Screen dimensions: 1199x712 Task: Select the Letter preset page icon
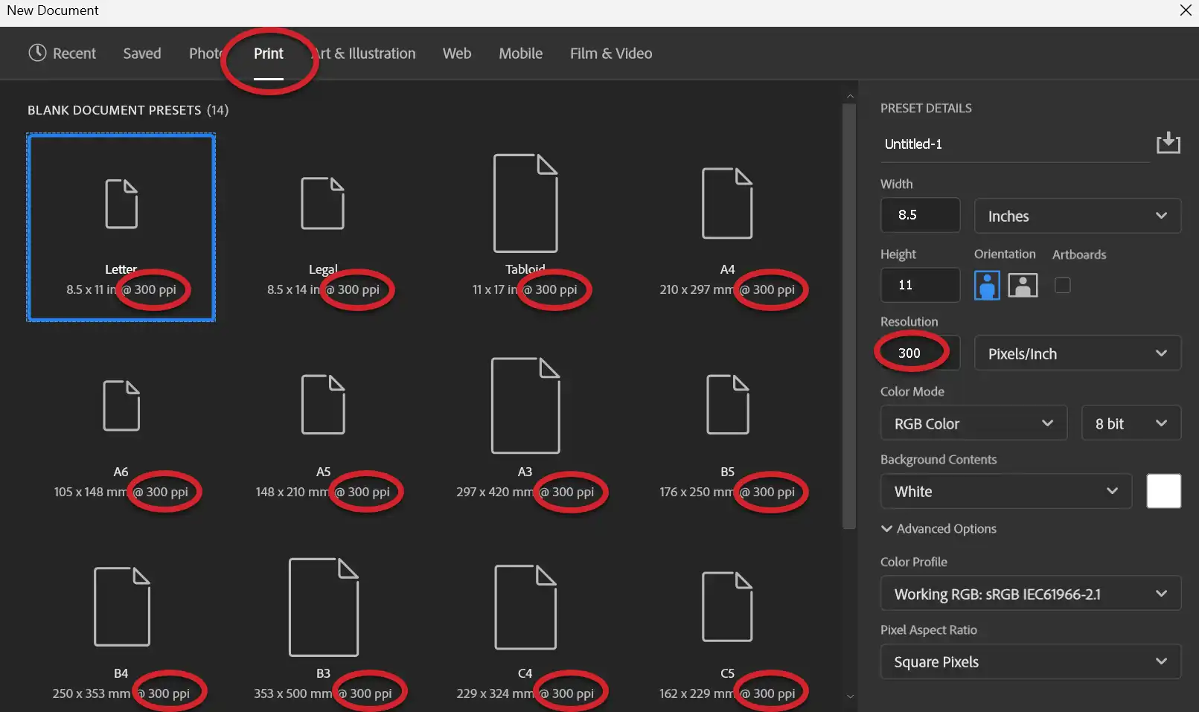tap(121, 204)
